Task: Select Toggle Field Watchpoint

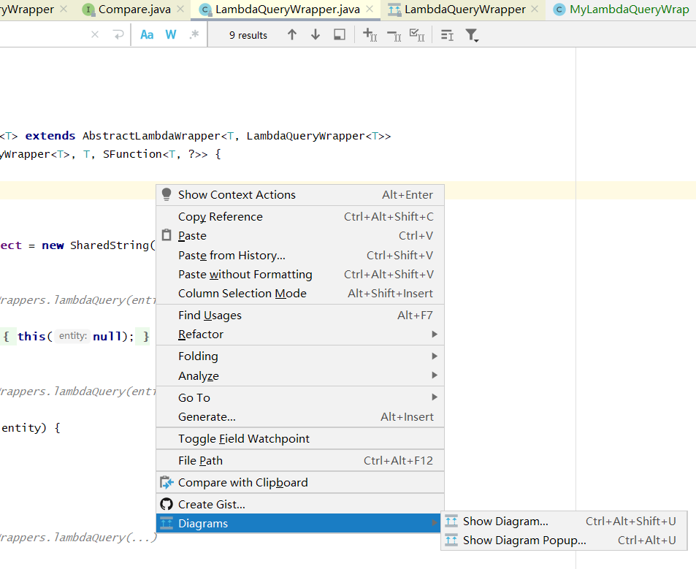Action: tap(300, 438)
